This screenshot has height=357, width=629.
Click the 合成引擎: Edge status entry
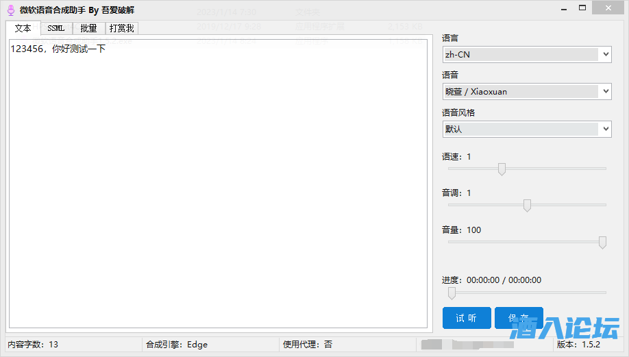pos(177,345)
